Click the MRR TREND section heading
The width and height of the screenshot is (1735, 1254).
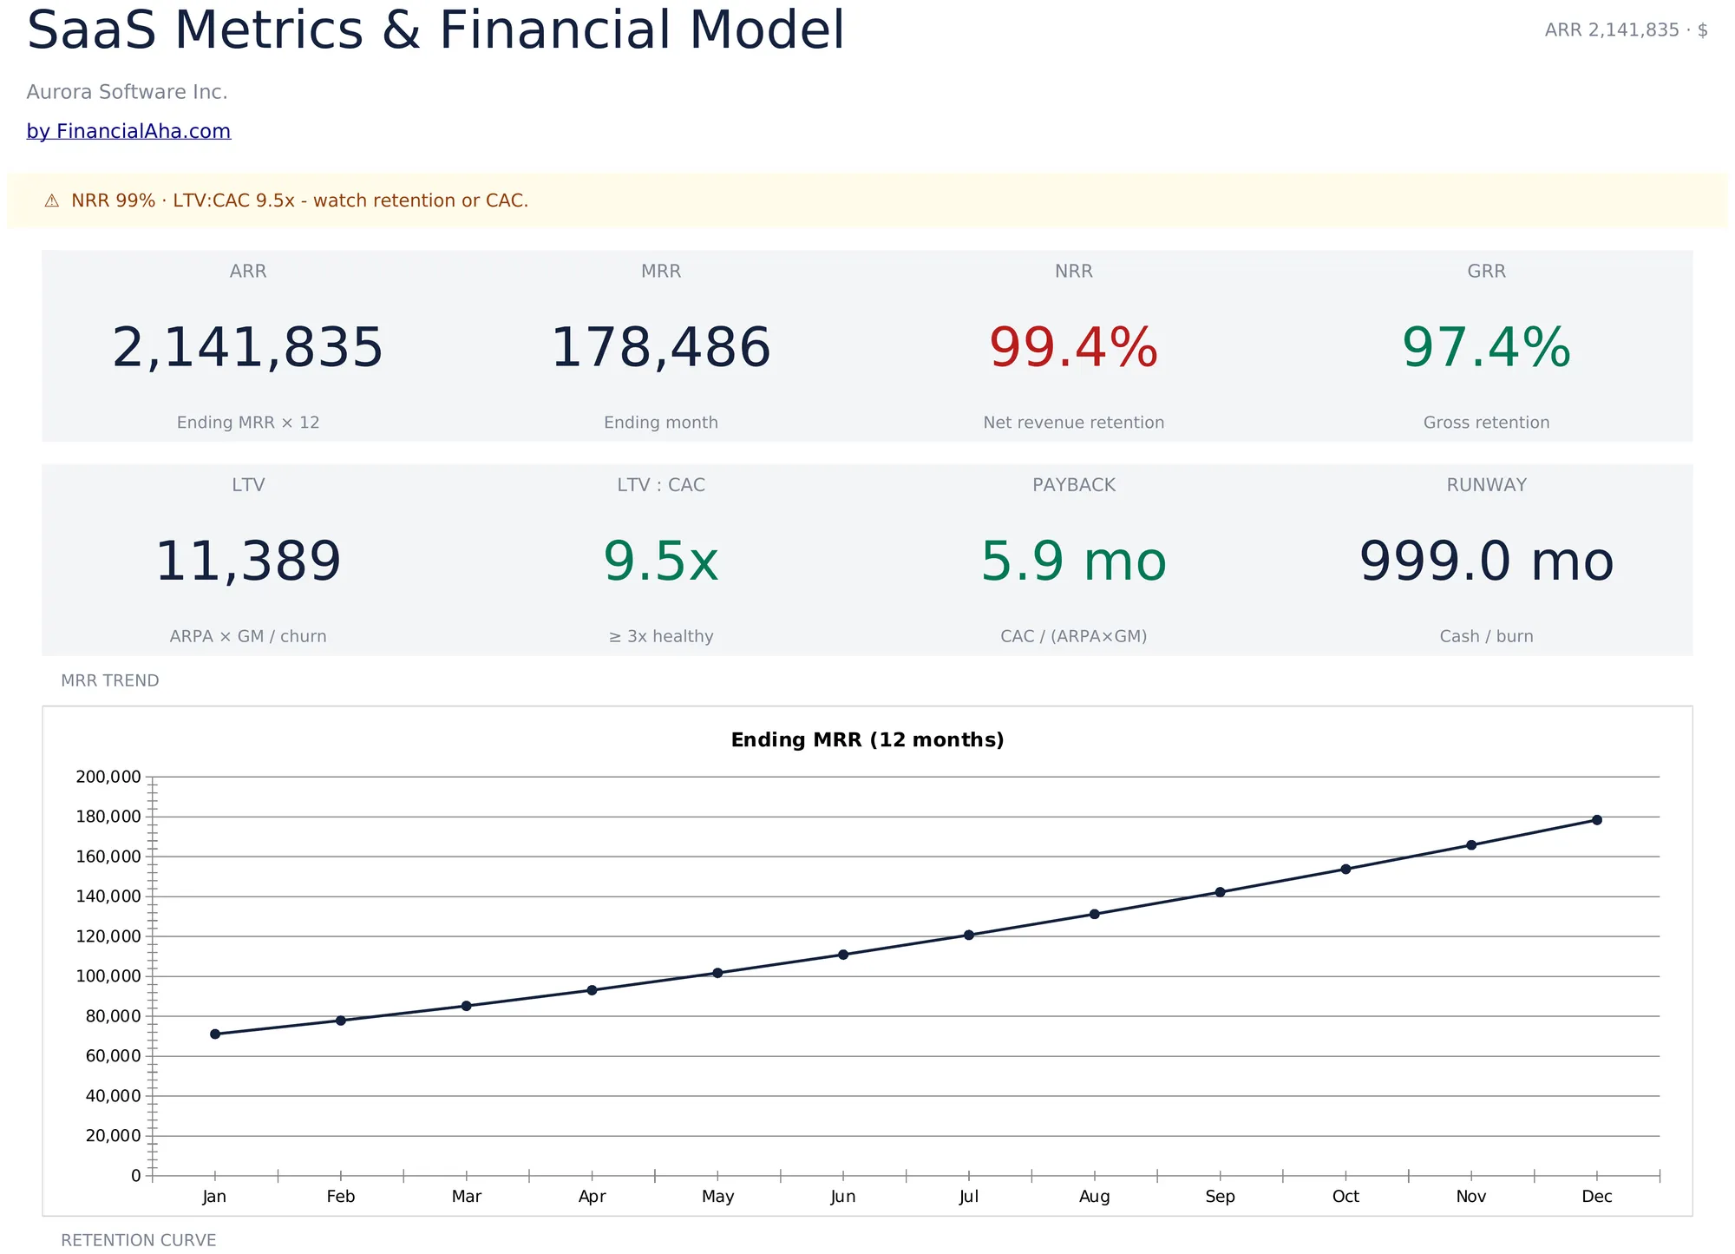(x=110, y=680)
